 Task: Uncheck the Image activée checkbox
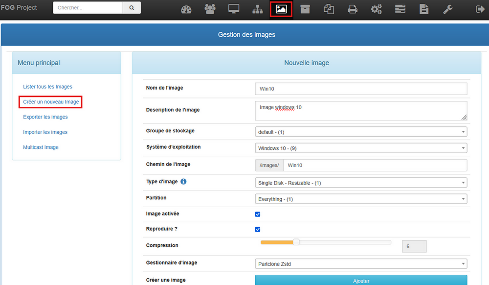(x=258, y=214)
